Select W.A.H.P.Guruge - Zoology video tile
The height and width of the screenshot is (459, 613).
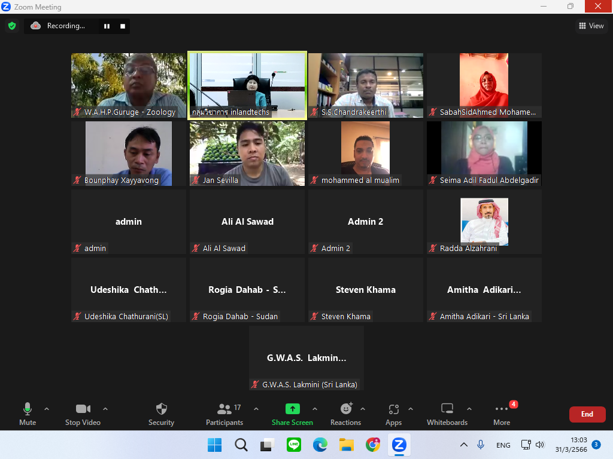click(129, 85)
